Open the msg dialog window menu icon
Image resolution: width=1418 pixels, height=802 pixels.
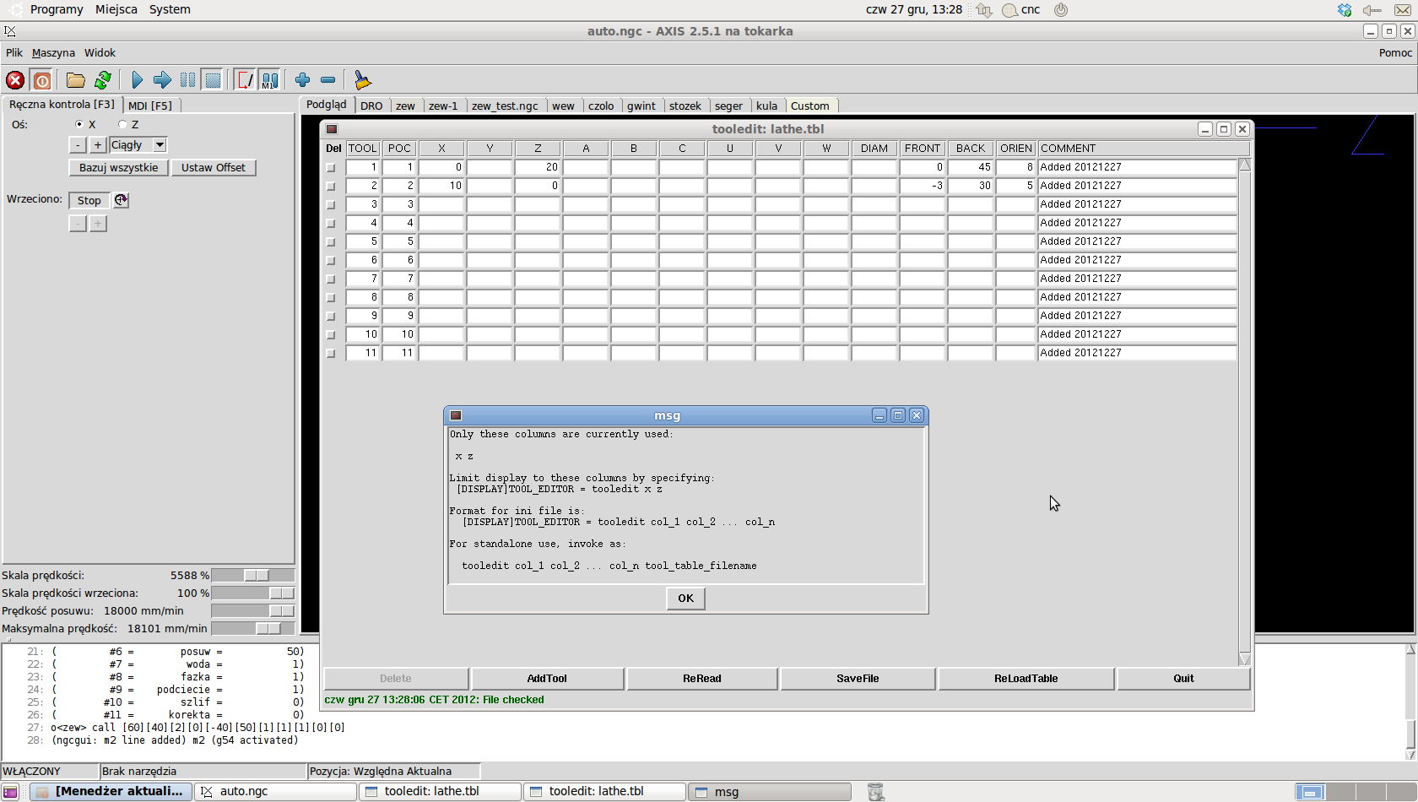456,415
